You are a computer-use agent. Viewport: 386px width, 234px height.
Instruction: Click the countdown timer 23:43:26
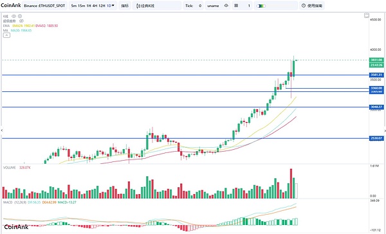pyautogui.click(x=376, y=65)
